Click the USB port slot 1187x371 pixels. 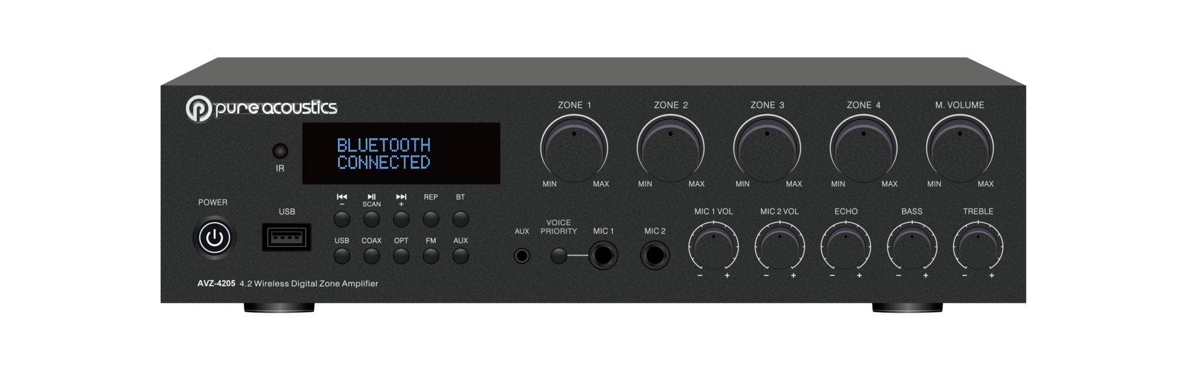[x=286, y=237]
